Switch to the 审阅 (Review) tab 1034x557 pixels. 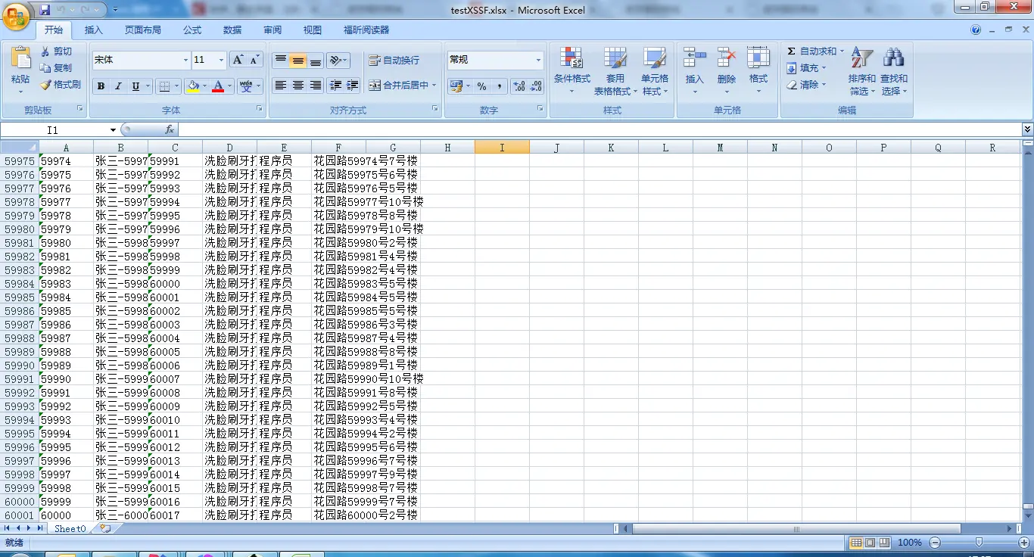click(273, 30)
